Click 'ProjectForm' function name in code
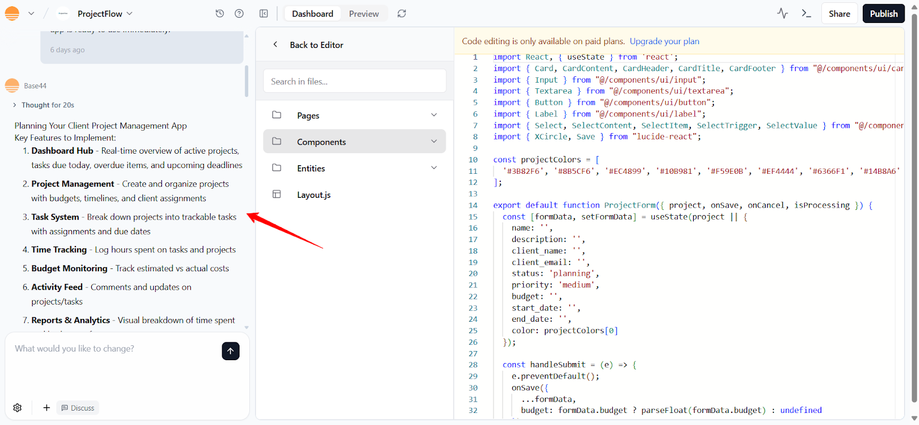Screen dimensions: 919x425 tap(629, 205)
